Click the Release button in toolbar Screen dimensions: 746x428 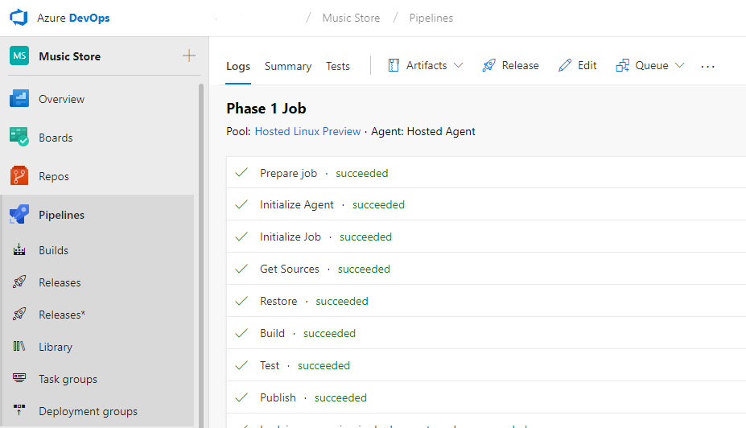(x=510, y=66)
